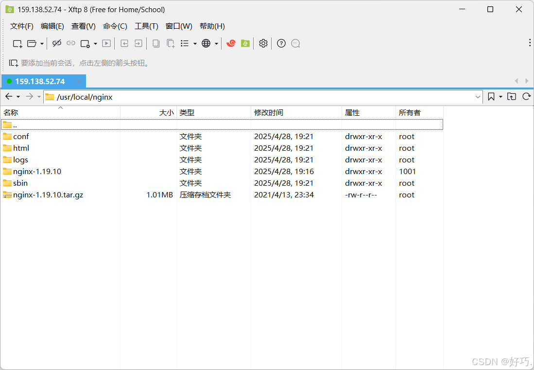Viewport: 534px width, 370px height.
Task: Open the 编辑(E) menu
Action: coord(52,26)
